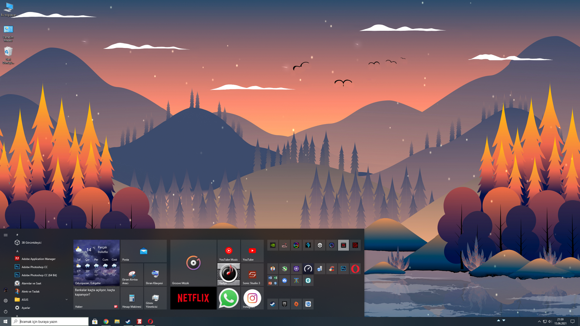Launch Uplay tile in Start menu

[x=308, y=304]
